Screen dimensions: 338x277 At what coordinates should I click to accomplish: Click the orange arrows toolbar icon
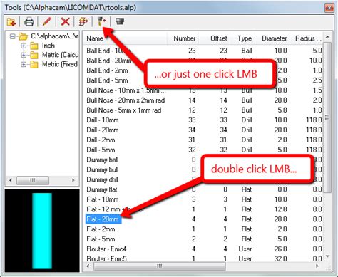click(83, 22)
